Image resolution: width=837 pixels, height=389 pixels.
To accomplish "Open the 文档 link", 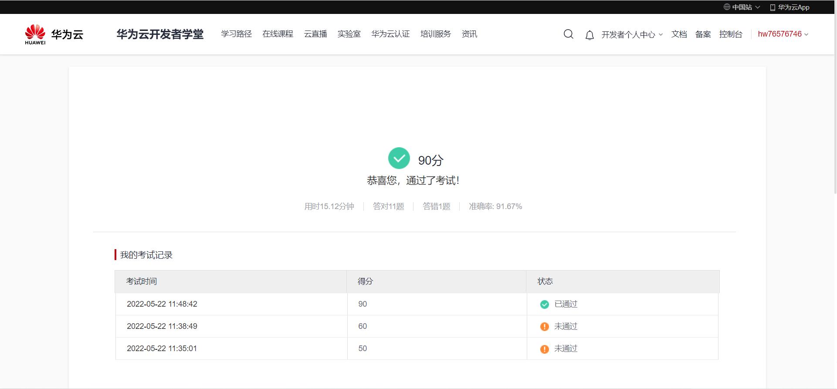I will click(x=679, y=34).
